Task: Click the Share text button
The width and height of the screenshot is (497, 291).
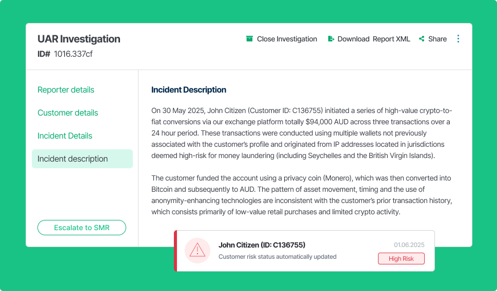Action: click(x=438, y=39)
